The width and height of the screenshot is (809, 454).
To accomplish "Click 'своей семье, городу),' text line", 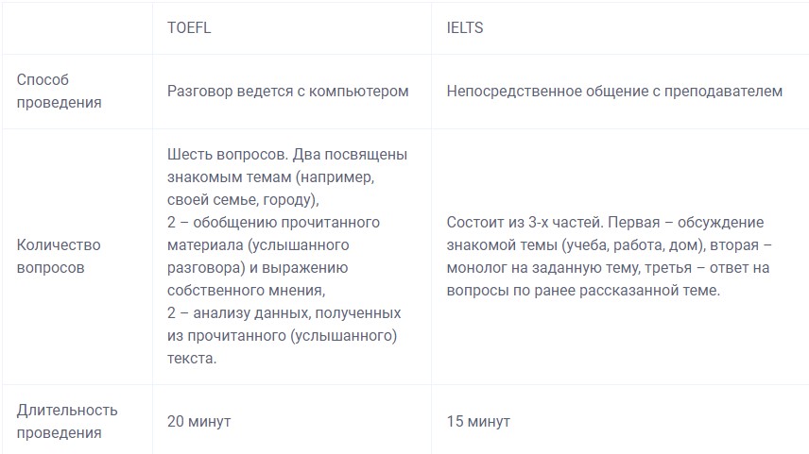I will point(243,200).
